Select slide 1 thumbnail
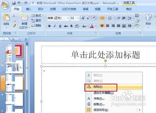 (14, 51)
